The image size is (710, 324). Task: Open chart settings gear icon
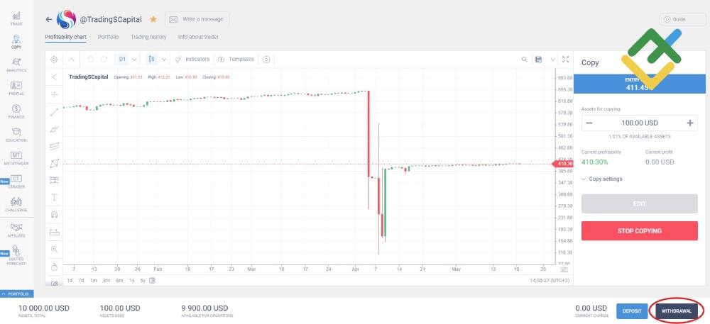[x=54, y=59]
